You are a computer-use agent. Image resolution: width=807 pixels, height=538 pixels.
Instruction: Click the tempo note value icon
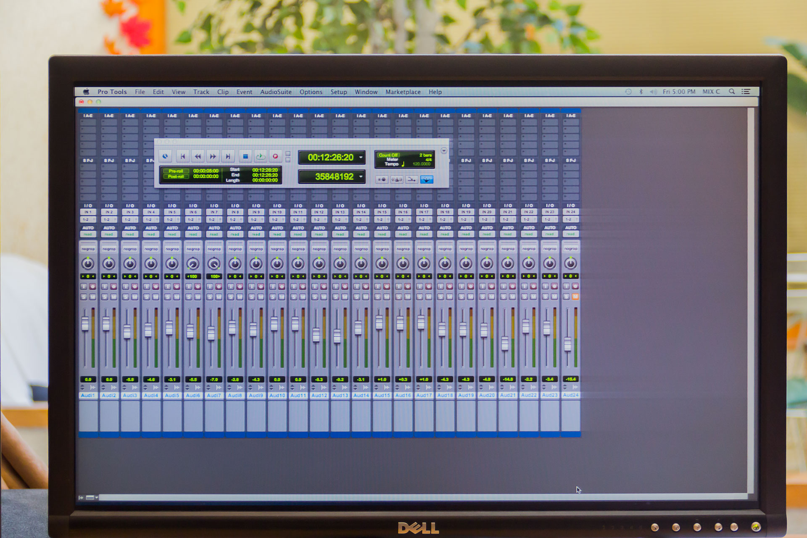[x=403, y=164]
